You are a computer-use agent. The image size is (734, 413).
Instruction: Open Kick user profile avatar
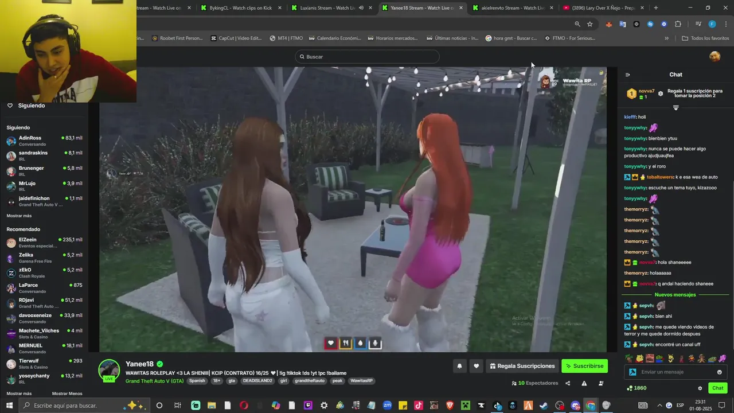tap(715, 56)
